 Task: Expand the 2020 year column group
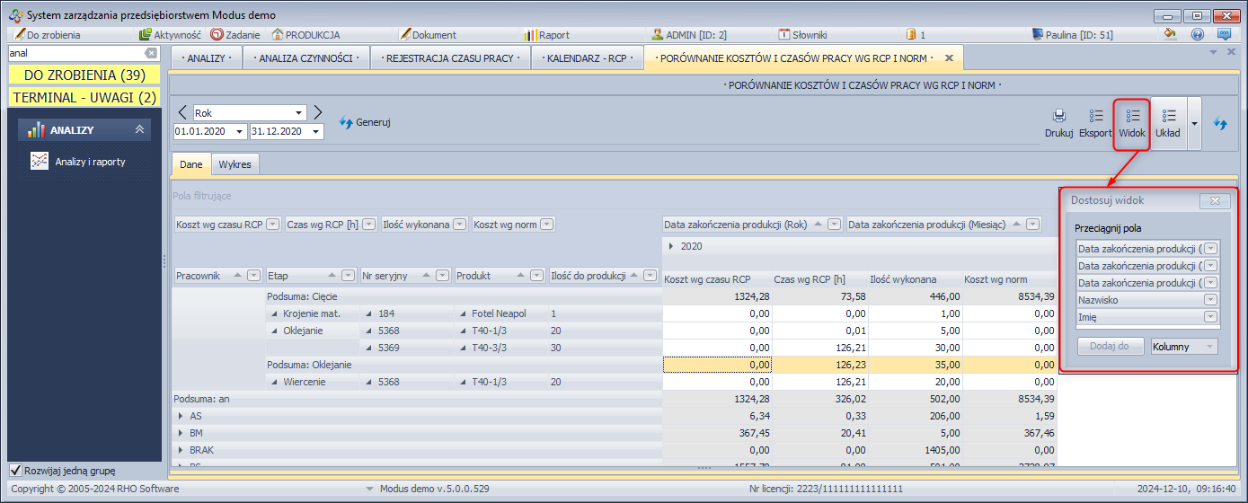[670, 245]
